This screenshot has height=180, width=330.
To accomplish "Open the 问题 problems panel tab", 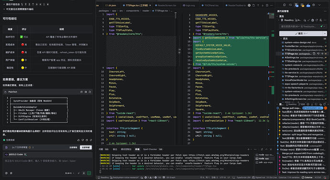I will pyautogui.click(x=104, y=149).
